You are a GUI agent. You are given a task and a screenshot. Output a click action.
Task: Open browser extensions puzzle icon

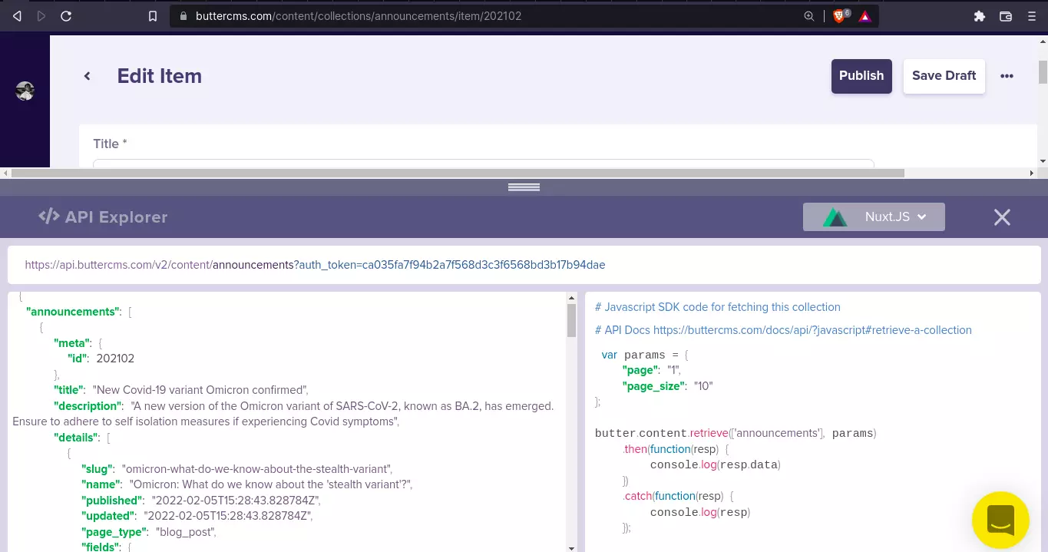click(x=979, y=15)
